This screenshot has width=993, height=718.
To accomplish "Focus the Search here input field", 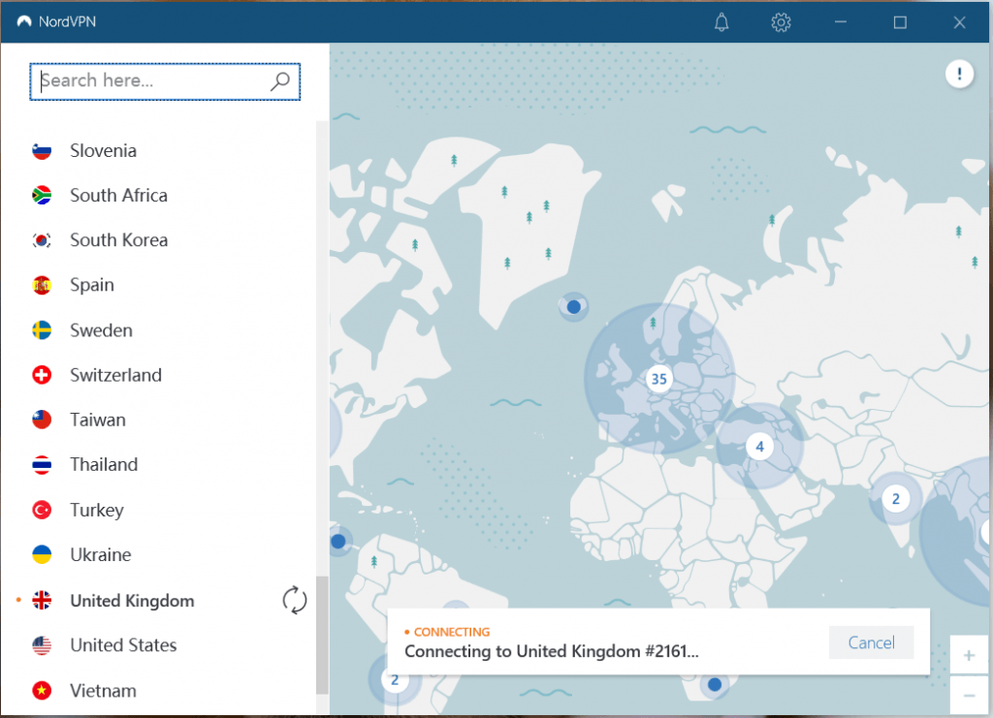I will pyautogui.click(x=165, y=81).
